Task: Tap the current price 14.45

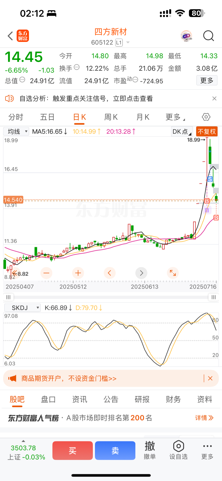Action: [24, 57]
